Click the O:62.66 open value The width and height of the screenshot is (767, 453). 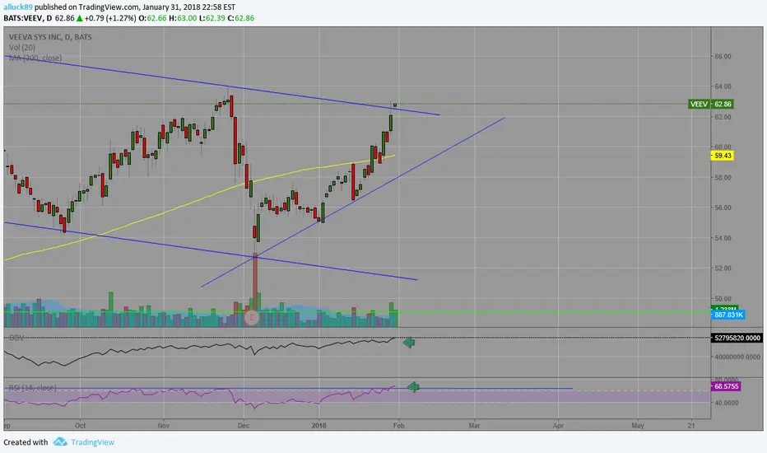[152, 18]
